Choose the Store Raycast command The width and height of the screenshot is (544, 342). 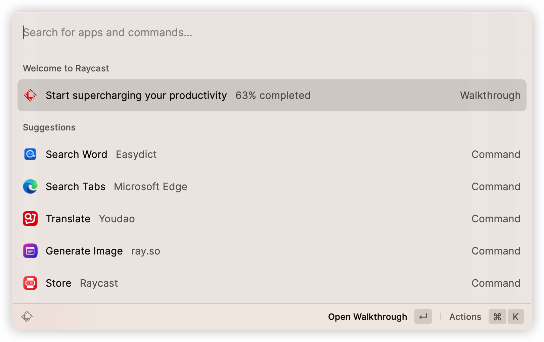click(x=272, y=283)
